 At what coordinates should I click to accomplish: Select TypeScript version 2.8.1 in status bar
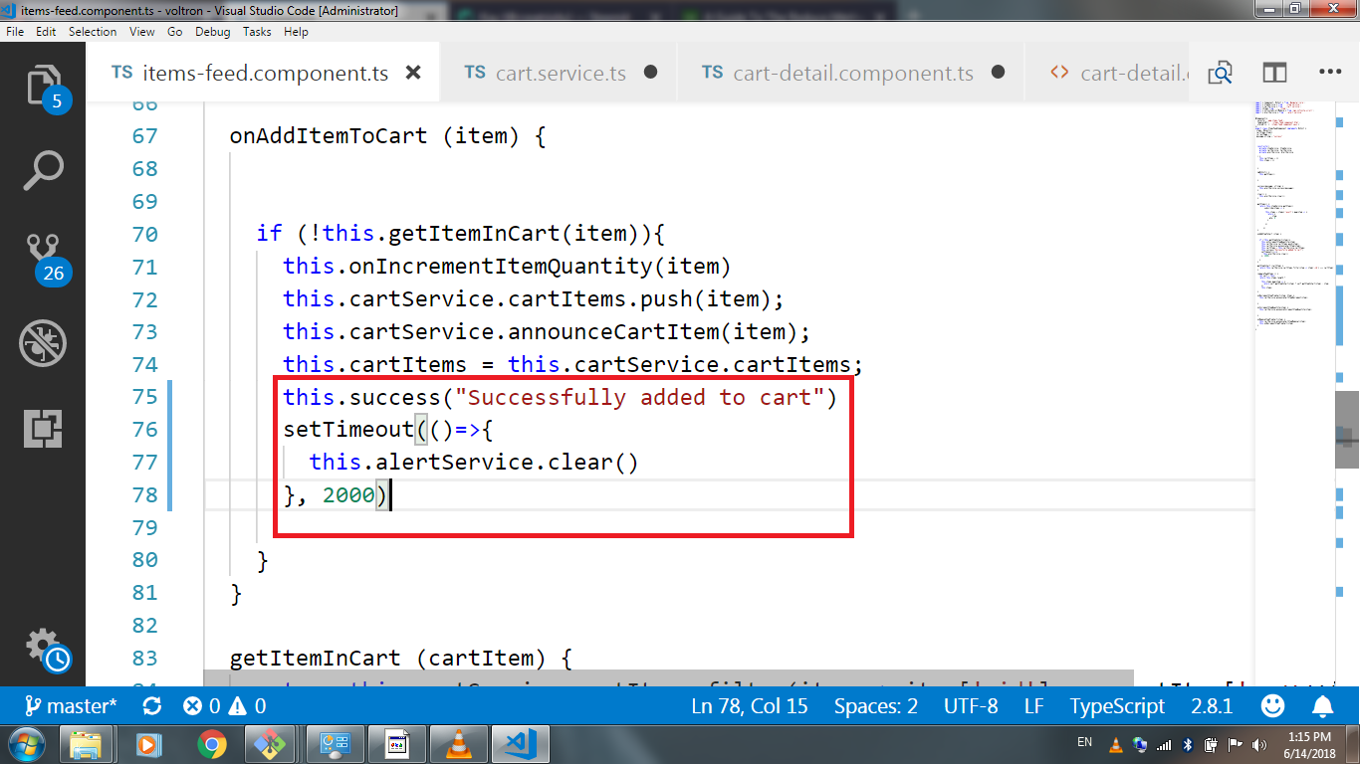[1212, 706]
